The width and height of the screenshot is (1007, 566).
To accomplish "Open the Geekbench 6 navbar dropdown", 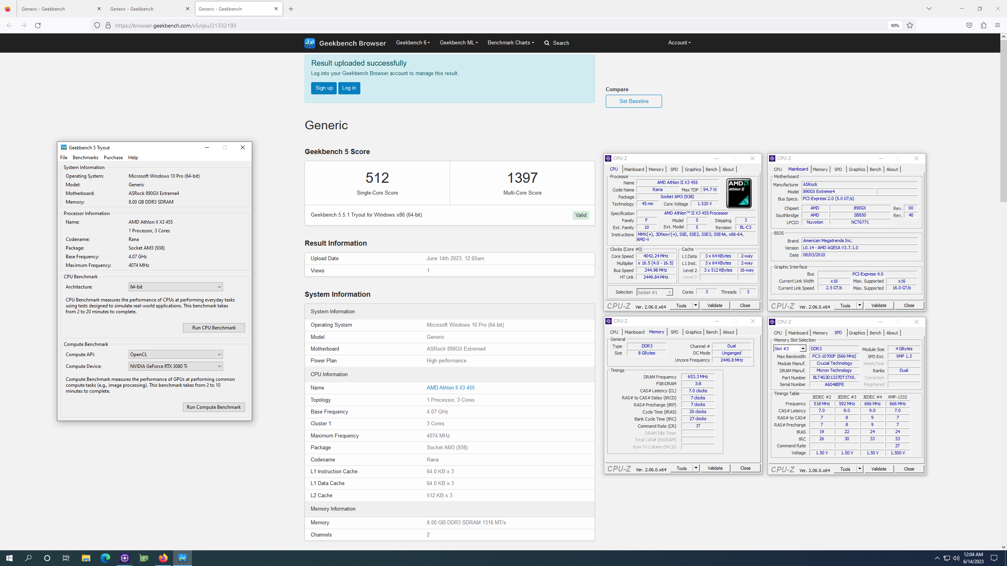I will (x=413, y=43).
